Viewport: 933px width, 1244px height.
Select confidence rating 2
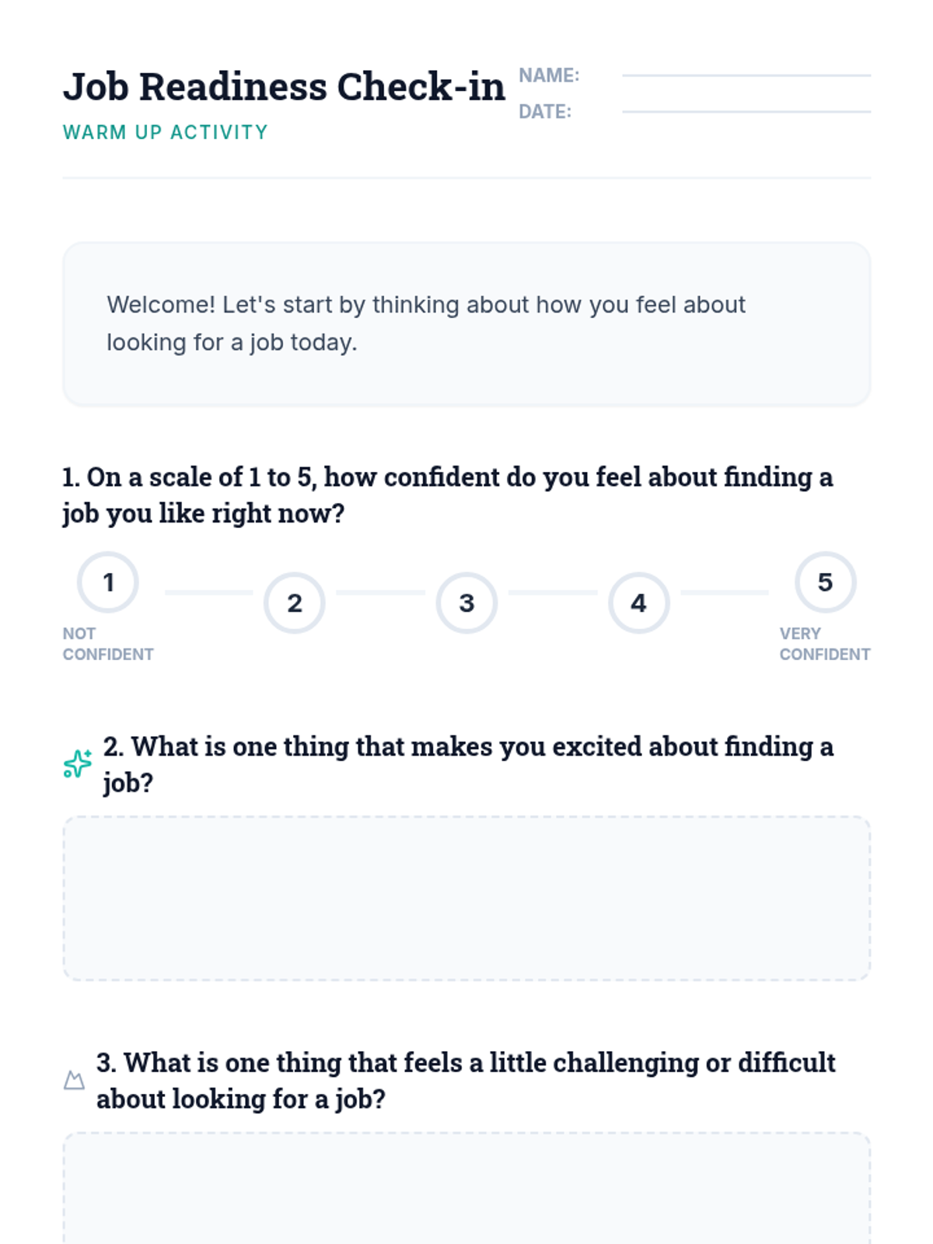295,603
